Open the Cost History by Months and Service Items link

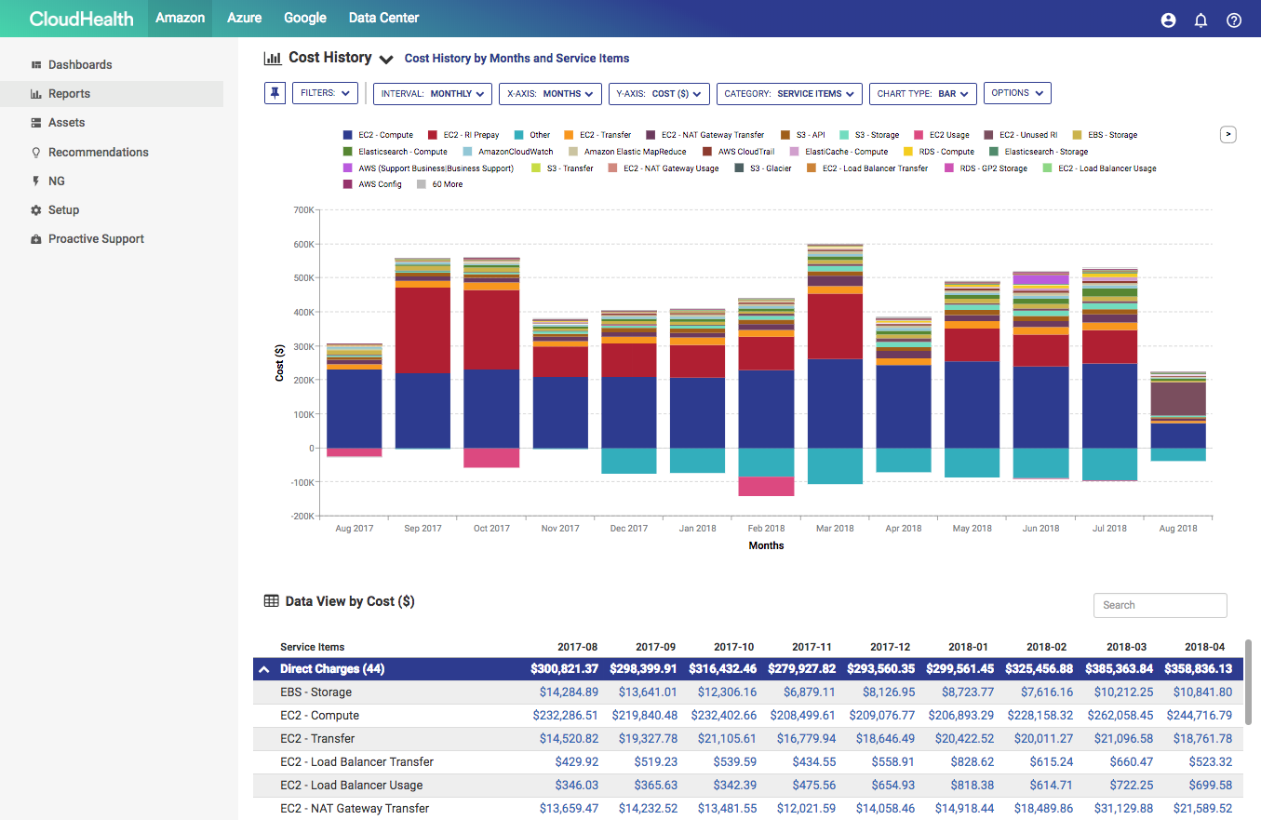pos(516,58)
